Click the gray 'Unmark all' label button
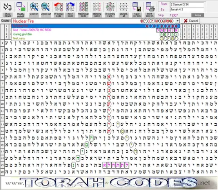Screen dimensions: 218x190 [x=124, y=15]
